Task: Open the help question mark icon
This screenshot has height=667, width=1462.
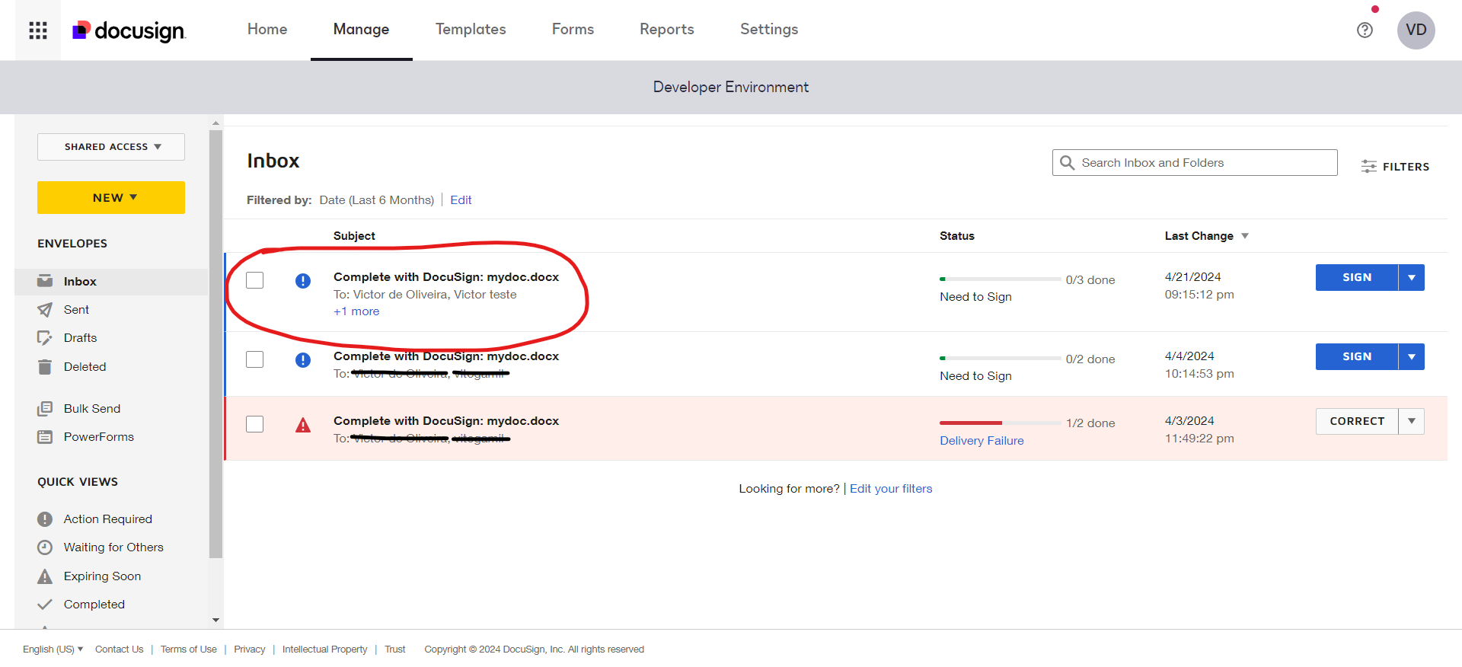Action: (x=1365, y=30)
